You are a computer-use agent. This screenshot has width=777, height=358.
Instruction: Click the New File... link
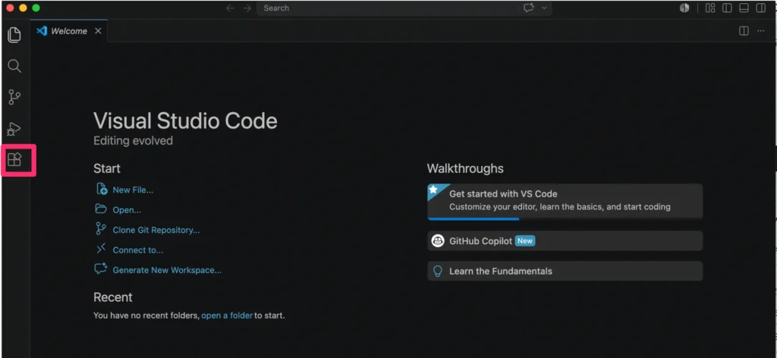[x=133, y=190]
